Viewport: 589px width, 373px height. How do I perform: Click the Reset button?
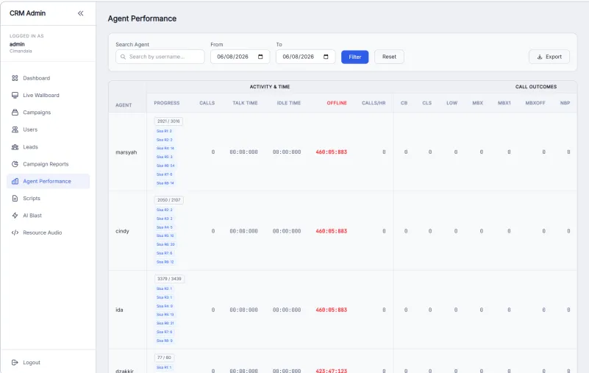(x=389, y=57)
